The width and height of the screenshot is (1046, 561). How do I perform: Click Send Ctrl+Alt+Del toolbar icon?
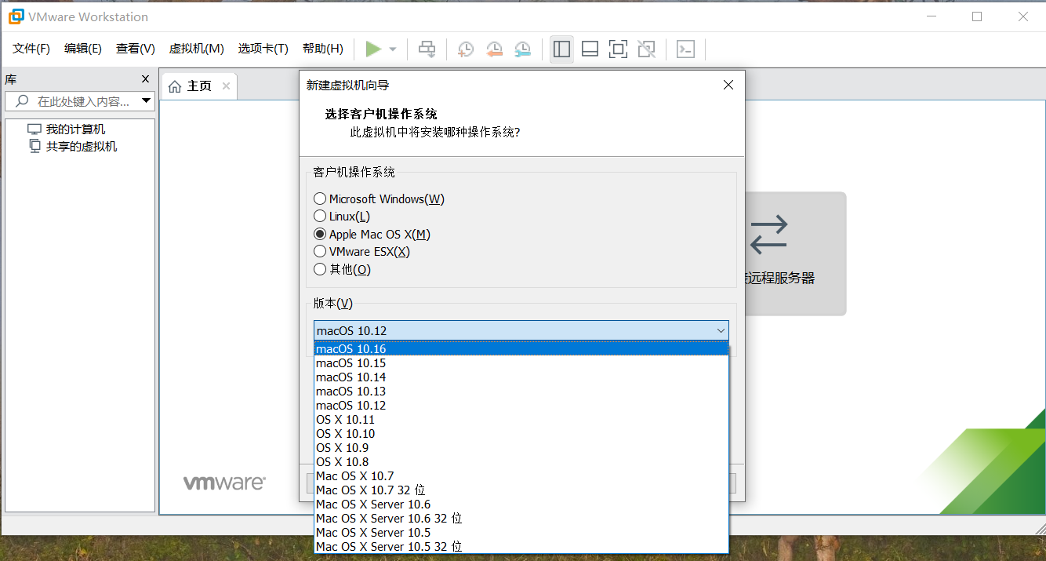[x=427, y=49]
